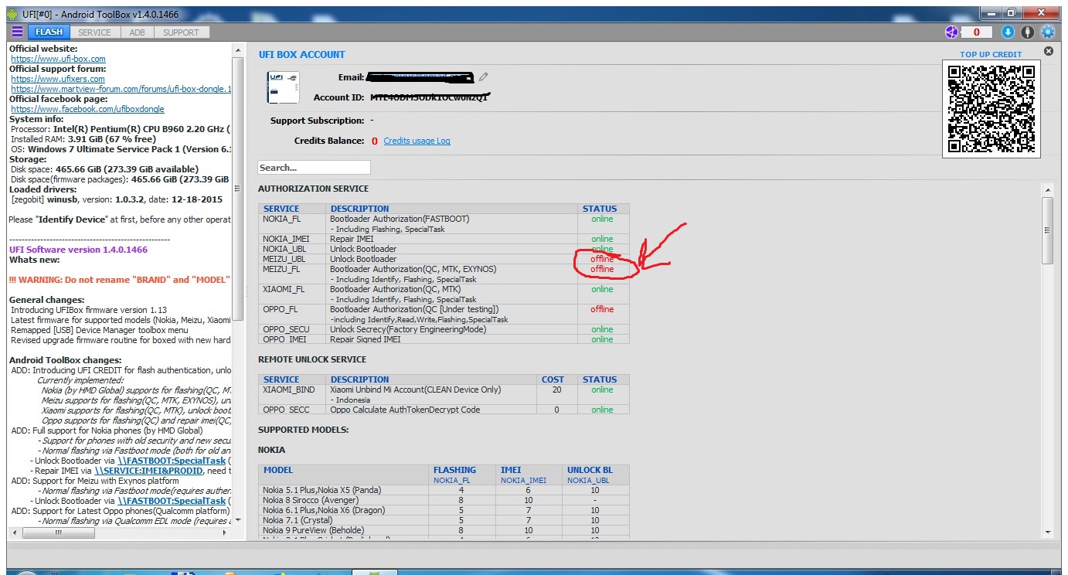Click the offline status of OPPO_FL
The image size is (1068, 575).
pos(602,309)
